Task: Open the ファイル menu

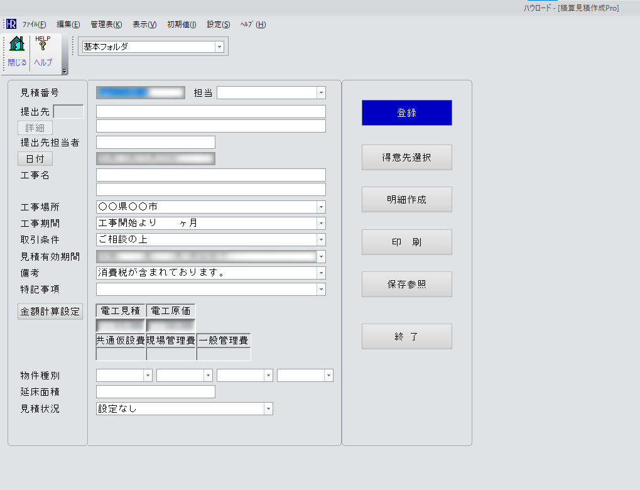Action: [x=34, y=24]
